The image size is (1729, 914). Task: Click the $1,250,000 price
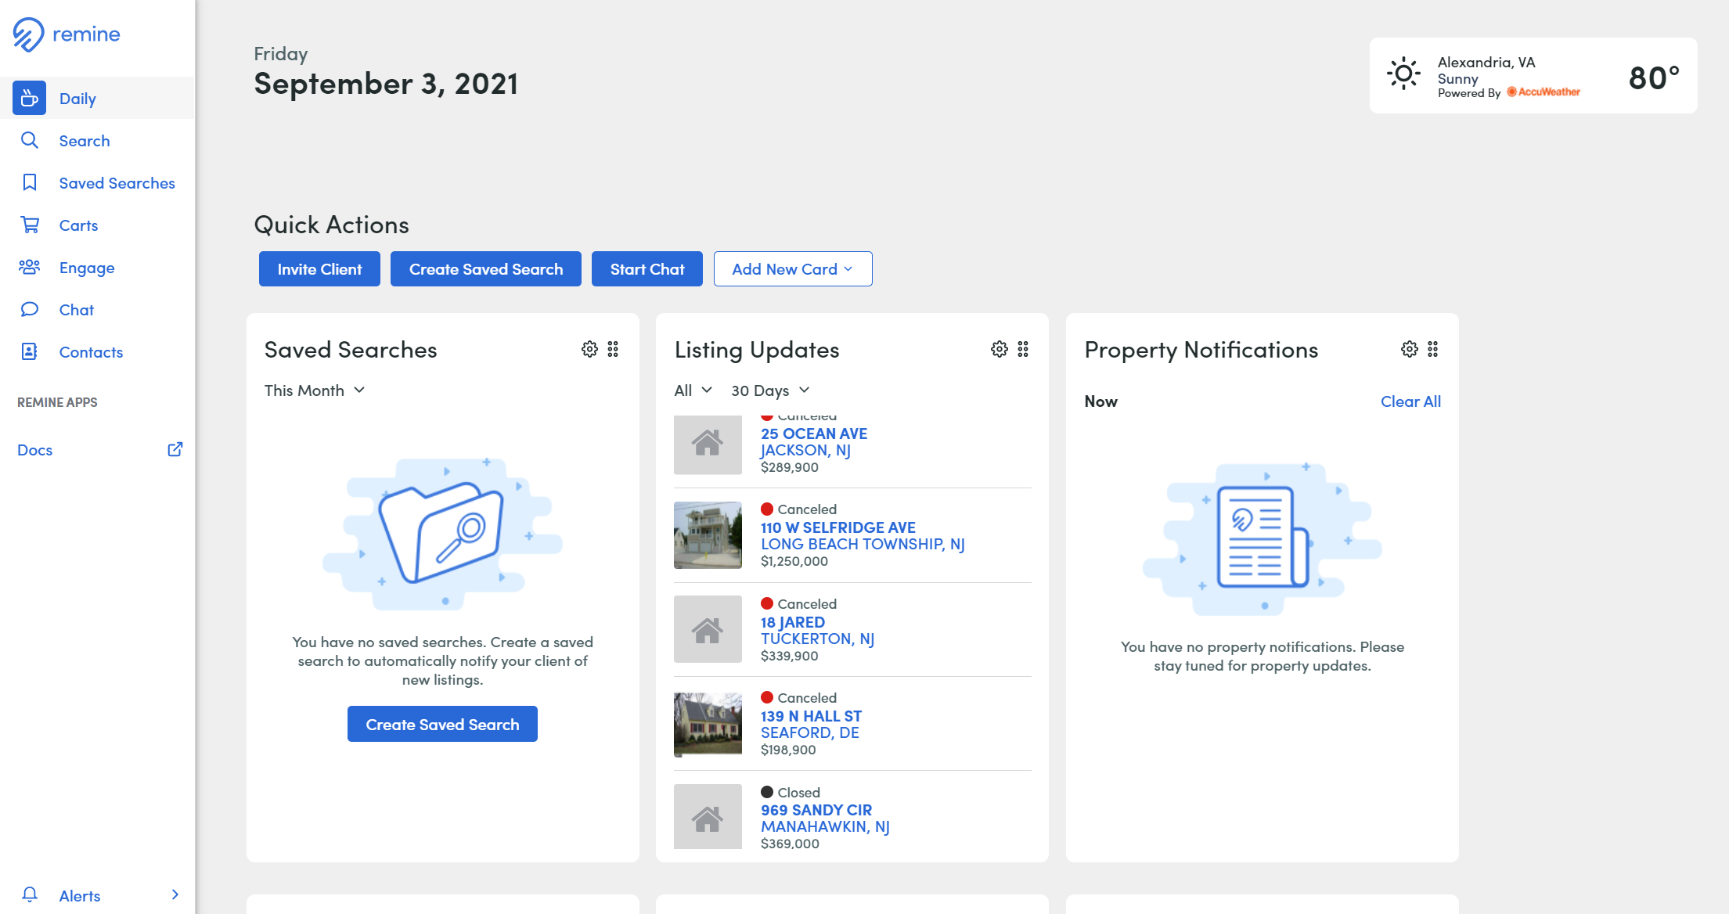794,561
